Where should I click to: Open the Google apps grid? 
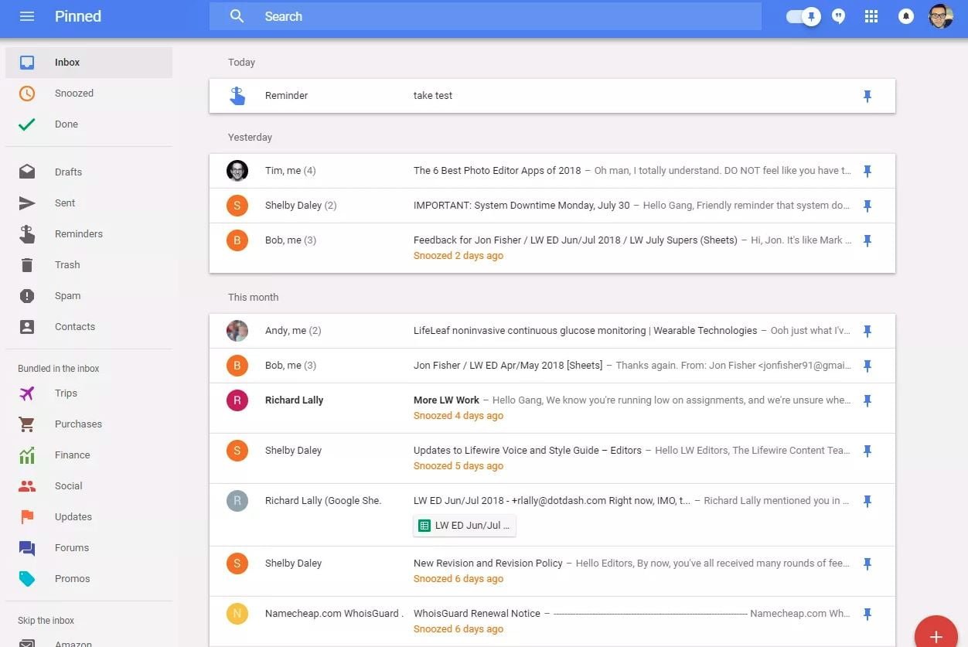tap(871, 16)
